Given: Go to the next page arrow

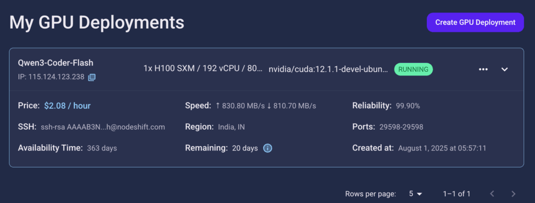Looking at the screenshot, I should (514, 194).
